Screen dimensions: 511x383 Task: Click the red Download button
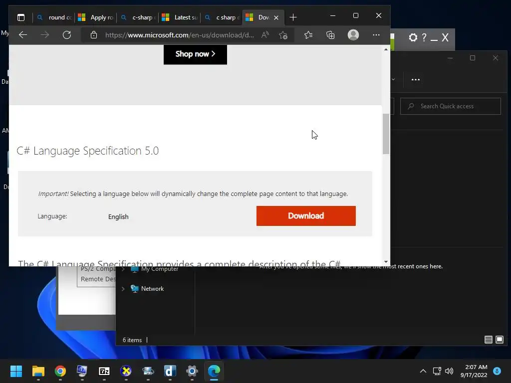coord(306,215)
